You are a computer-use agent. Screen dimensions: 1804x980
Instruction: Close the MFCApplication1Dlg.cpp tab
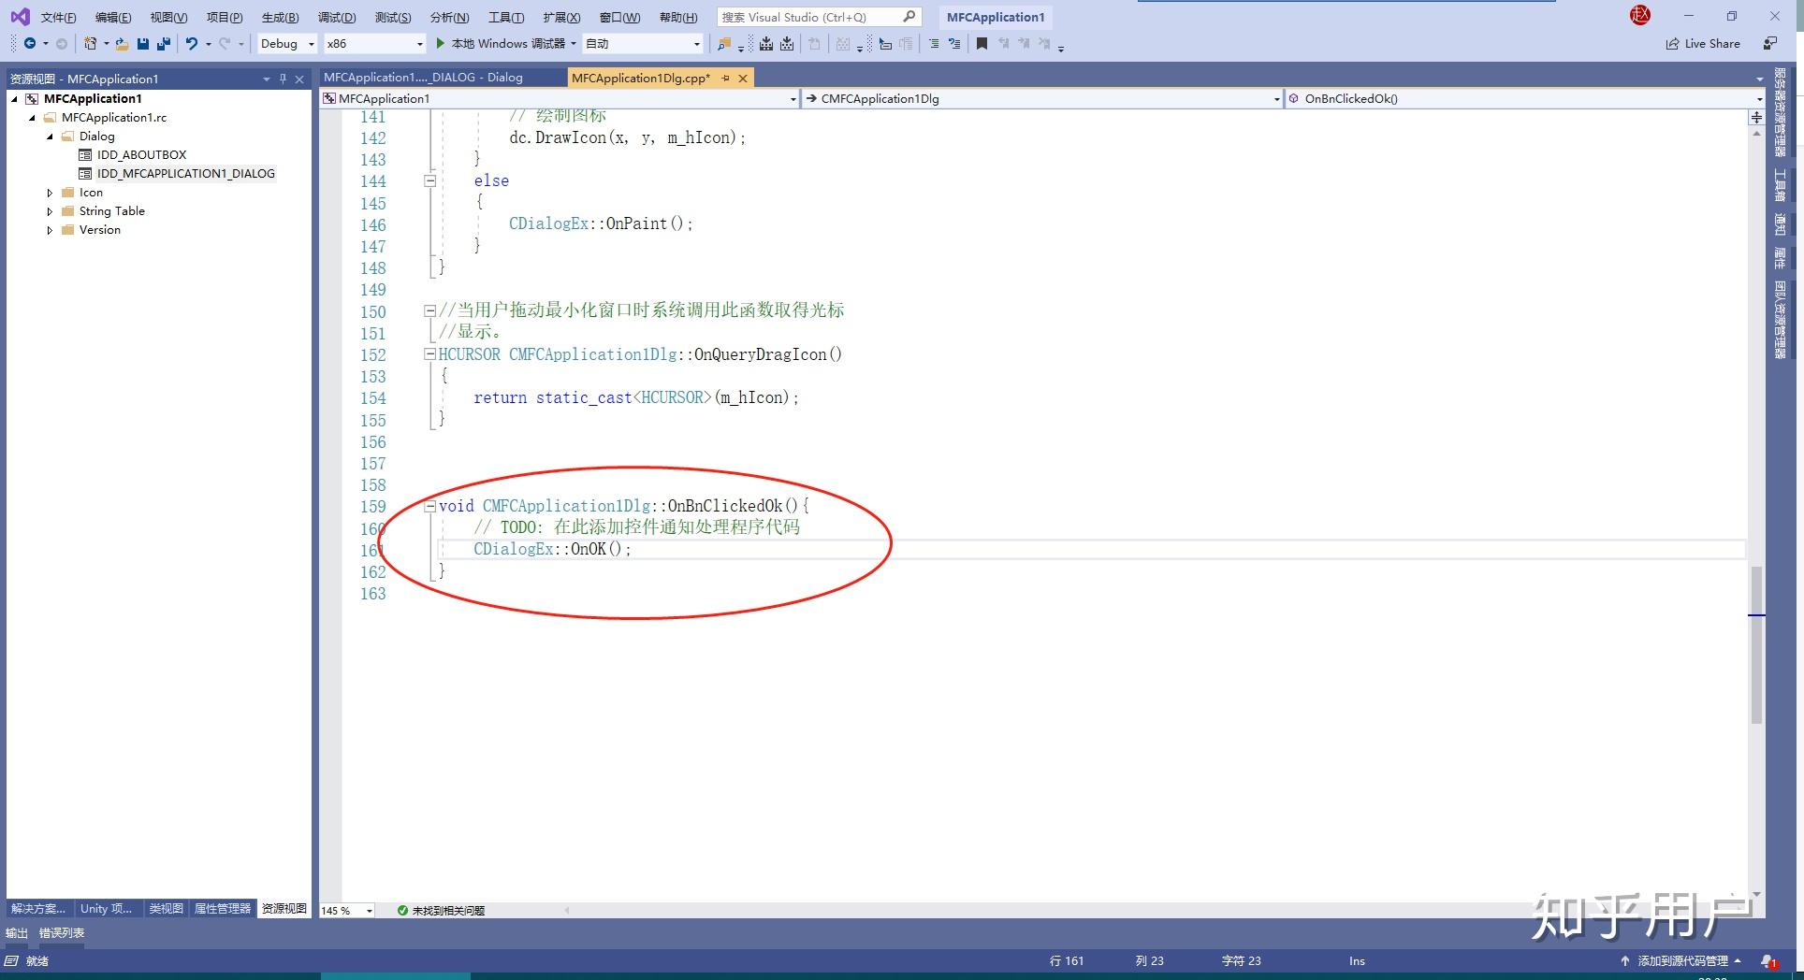[743, 79]
